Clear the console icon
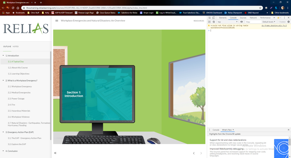 click(x=214, y=22)
